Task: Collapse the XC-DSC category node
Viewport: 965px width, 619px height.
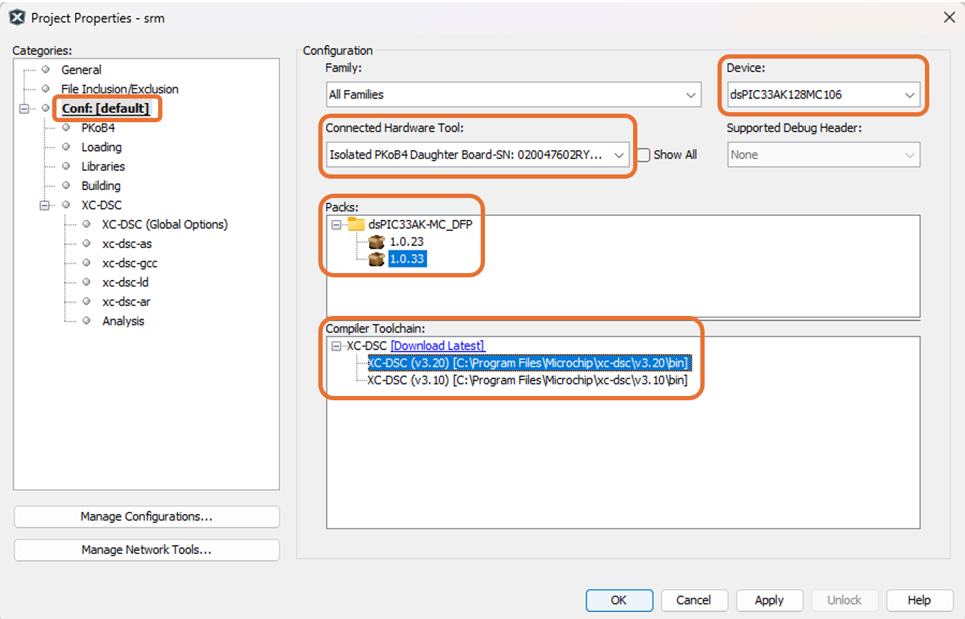Action: coord(46,205)
